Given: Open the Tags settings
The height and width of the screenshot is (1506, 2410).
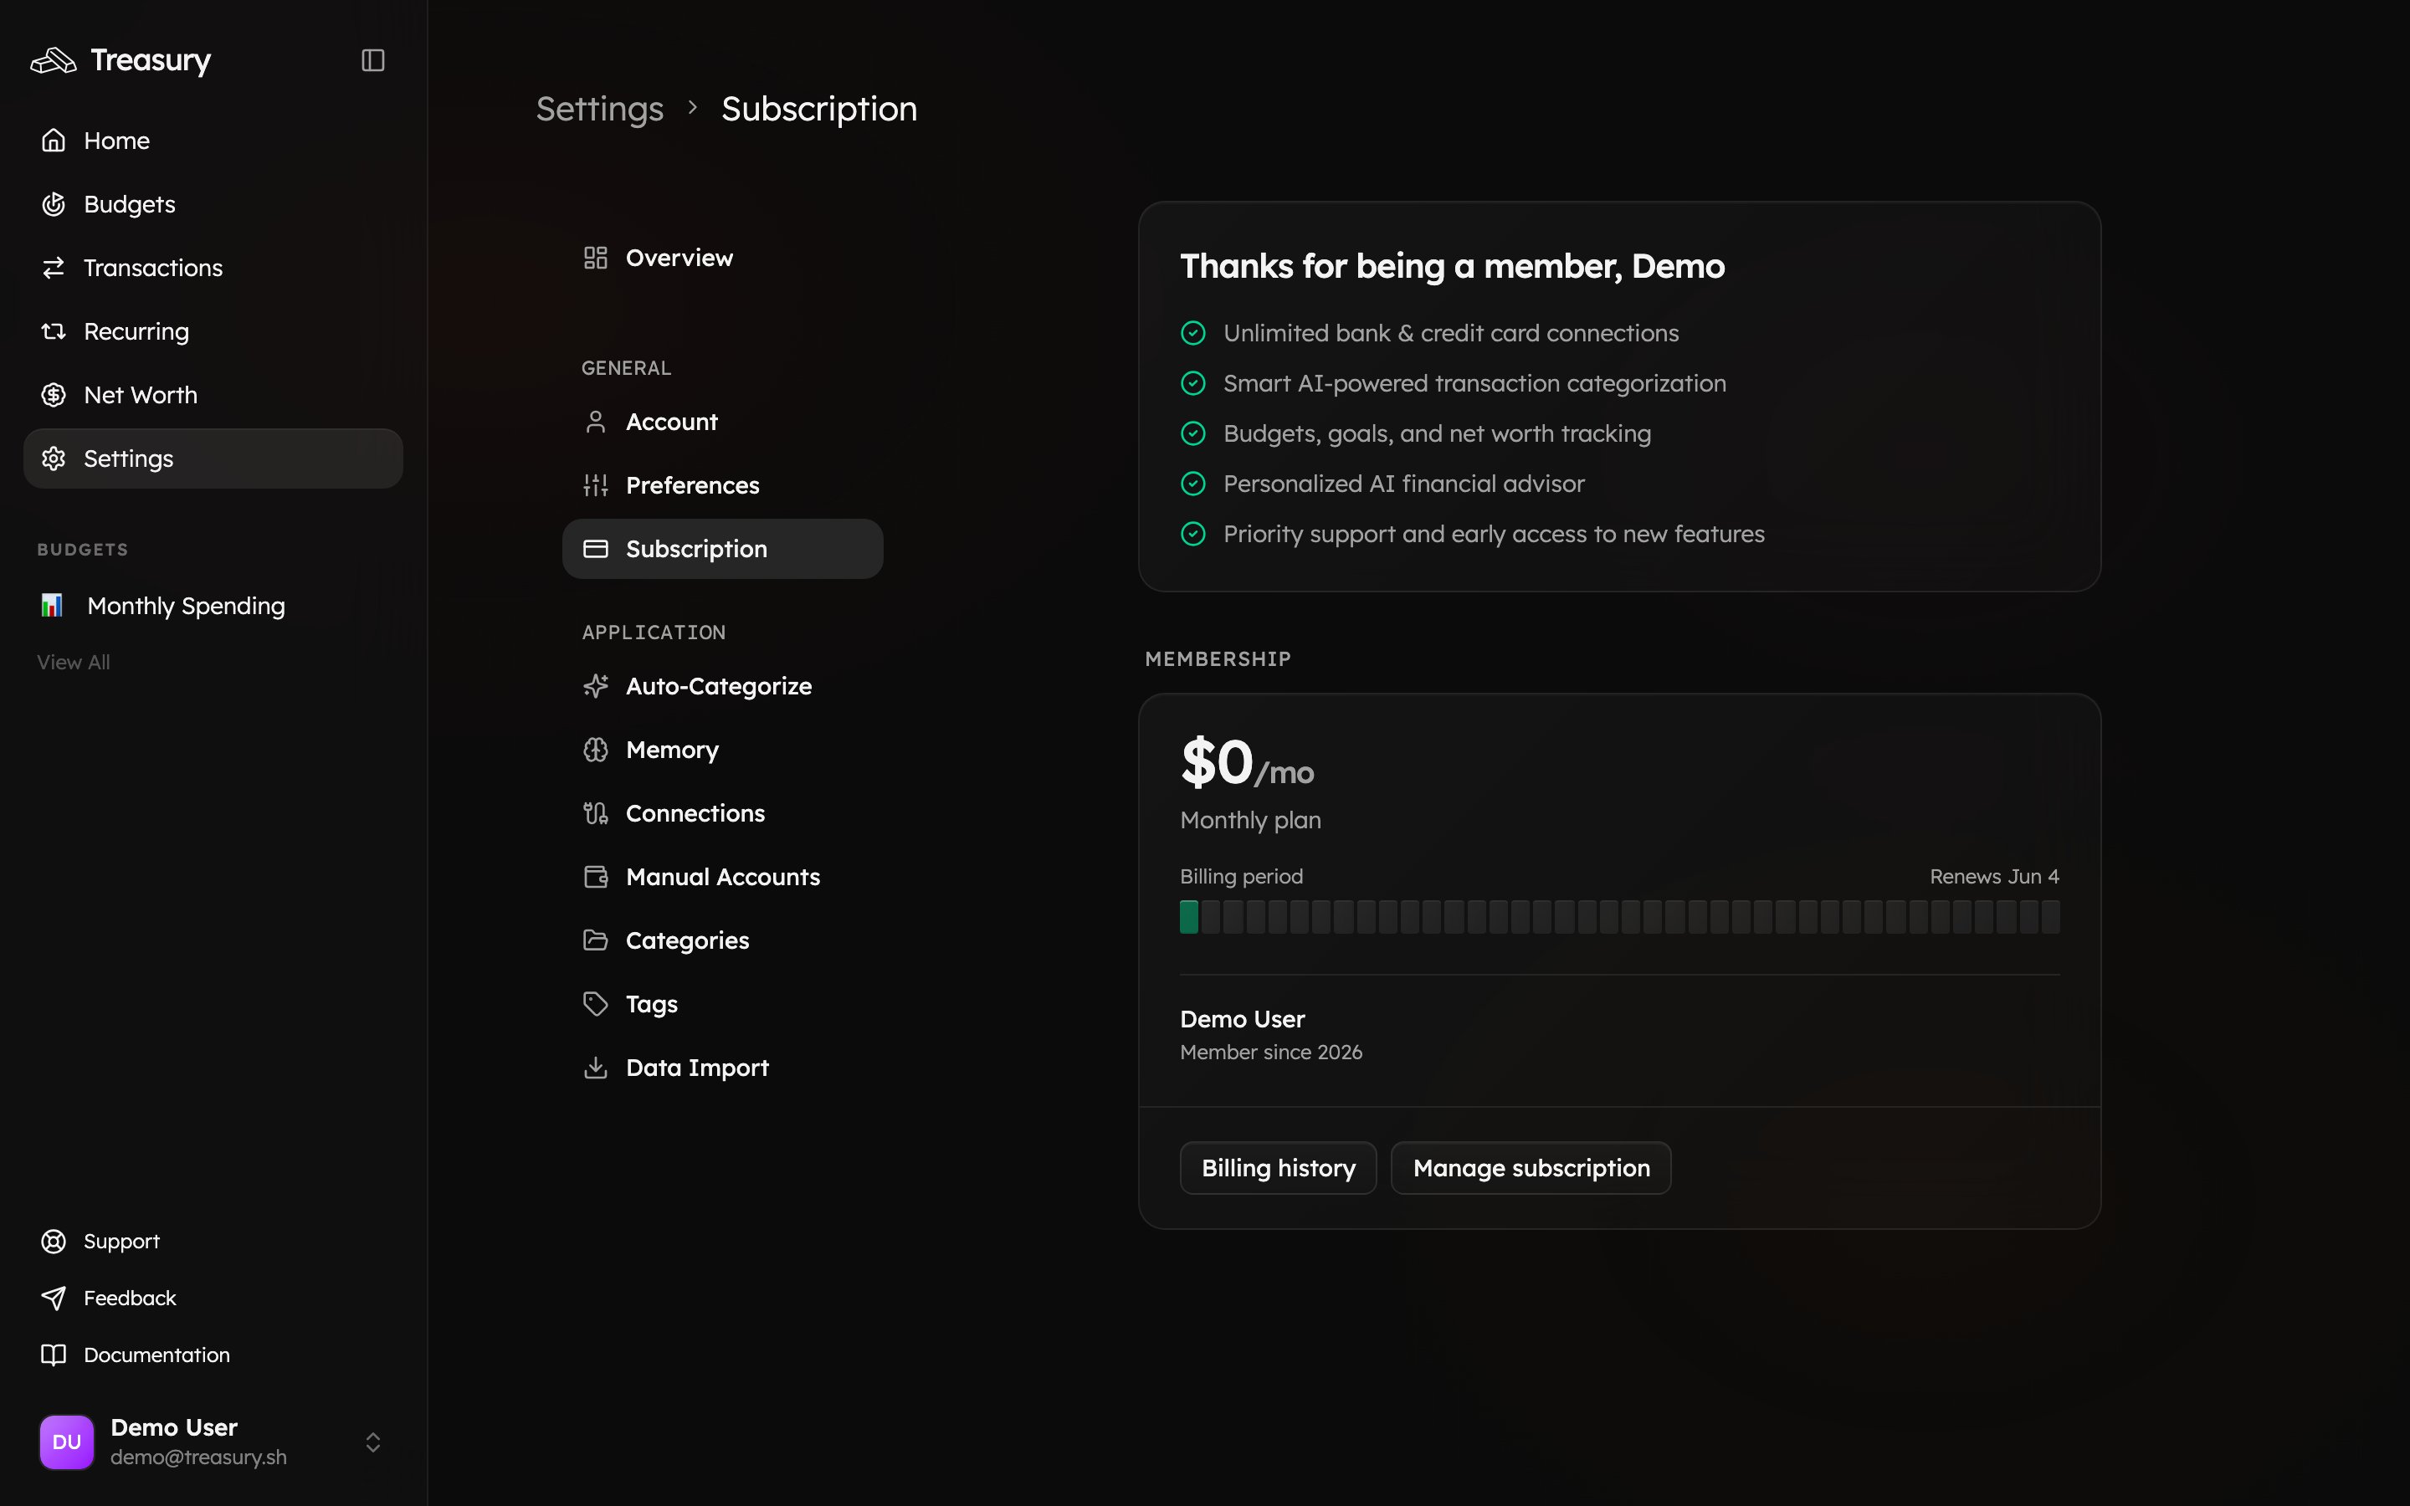Looking at the screenshot, I should (x=723, y=1004).
